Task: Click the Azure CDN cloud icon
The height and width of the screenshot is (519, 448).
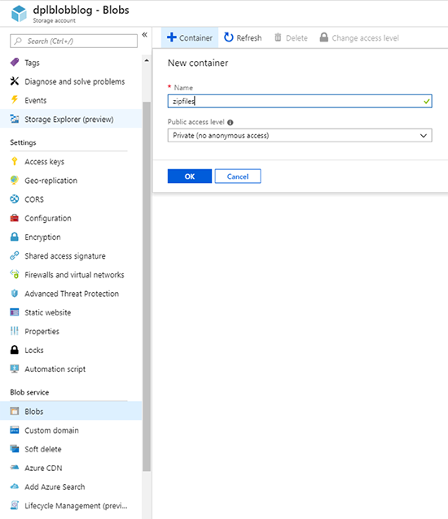Action: tap(15, 468)
